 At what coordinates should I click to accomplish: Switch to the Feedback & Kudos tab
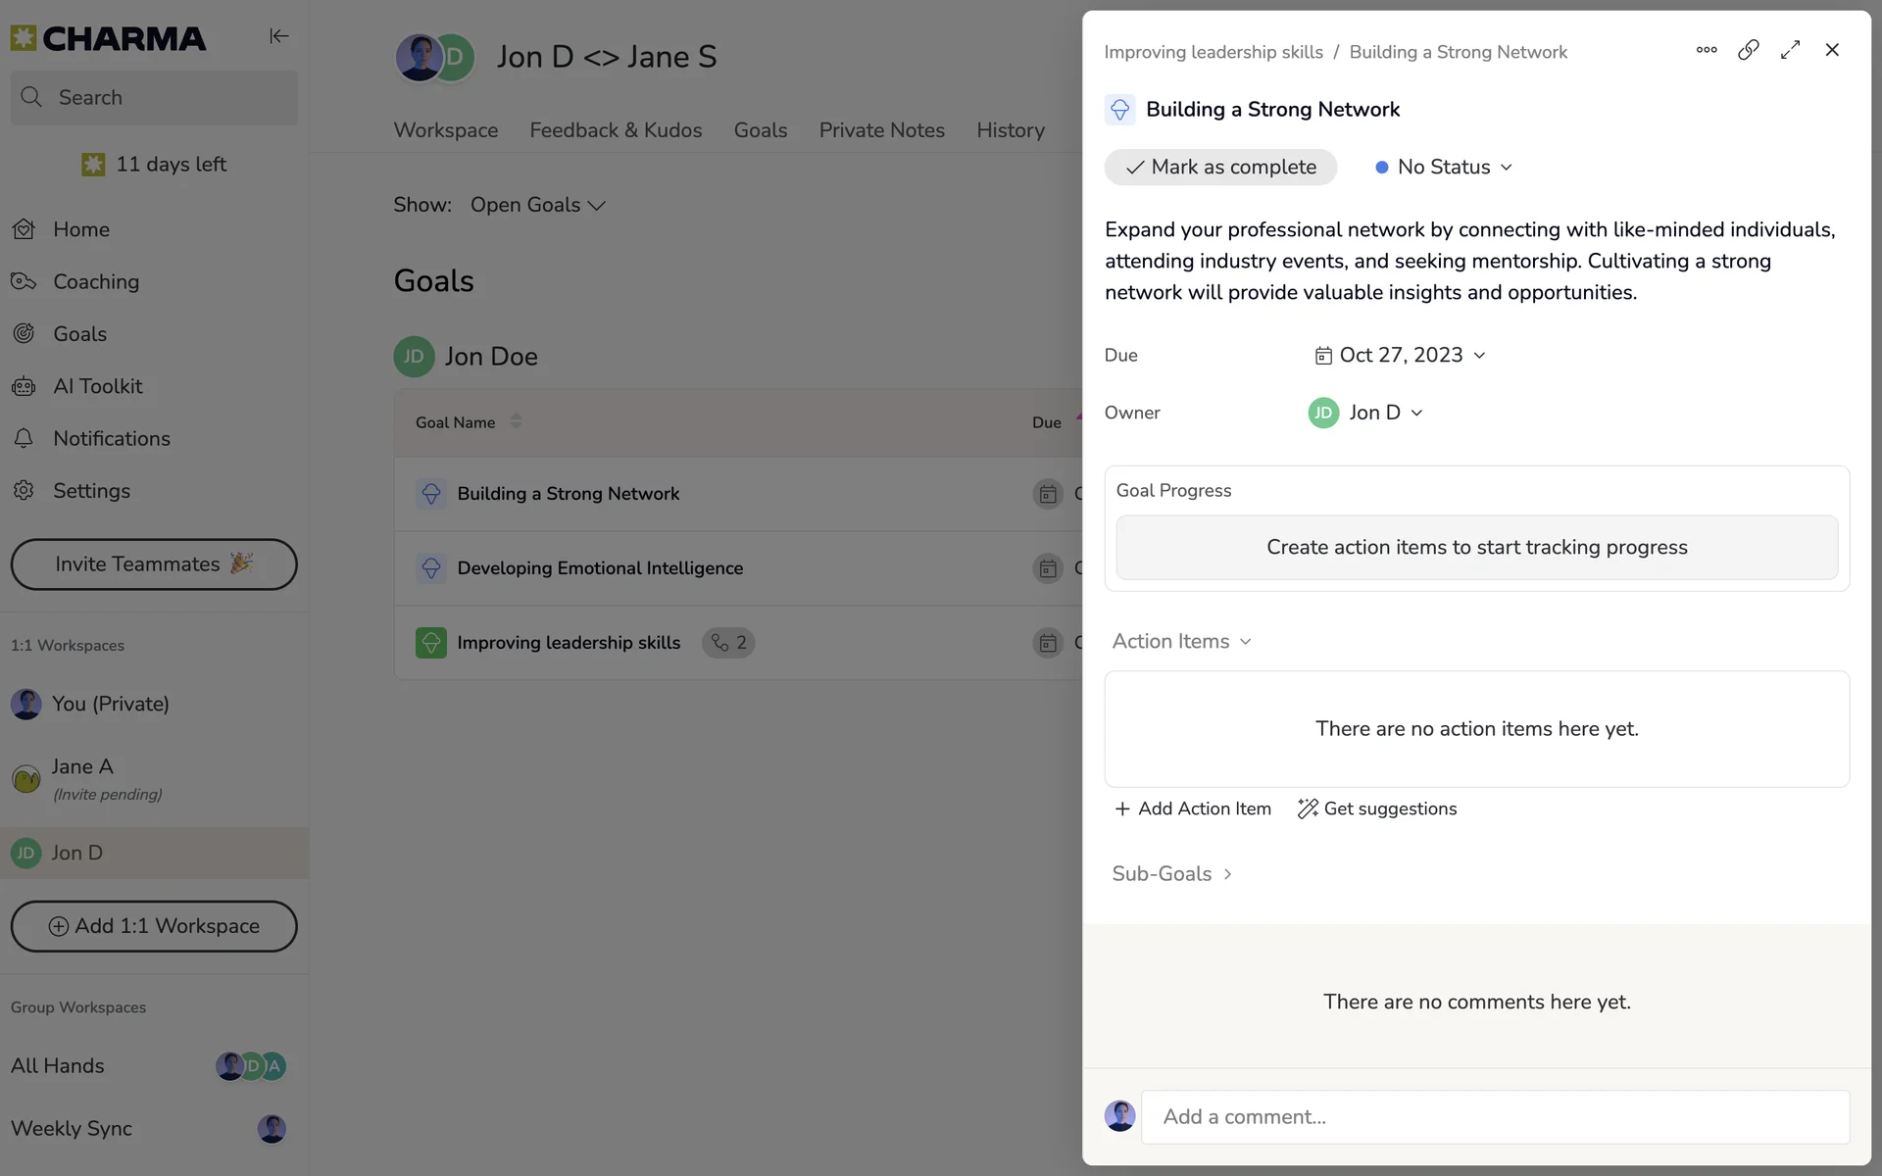pyautogui.click(x=616, y=130)
